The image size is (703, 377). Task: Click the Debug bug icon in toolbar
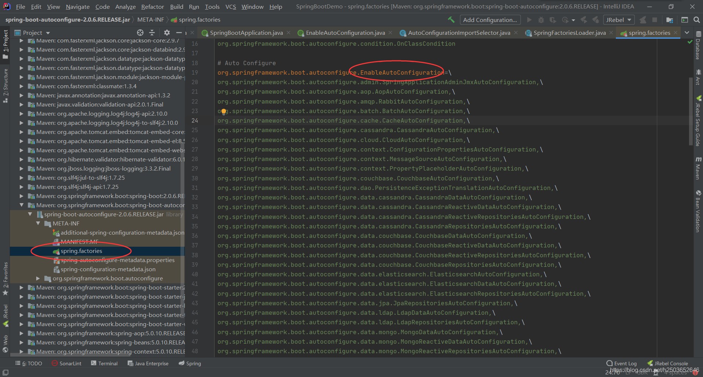(x=541, y=20)
